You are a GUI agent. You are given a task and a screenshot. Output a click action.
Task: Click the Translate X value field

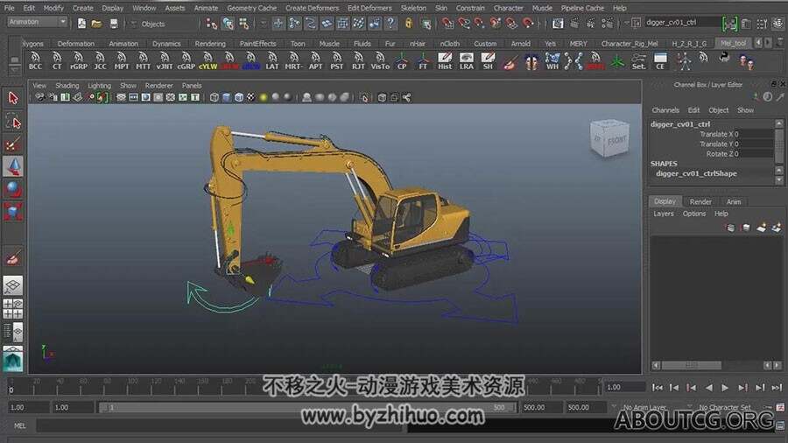click(755, 134)
